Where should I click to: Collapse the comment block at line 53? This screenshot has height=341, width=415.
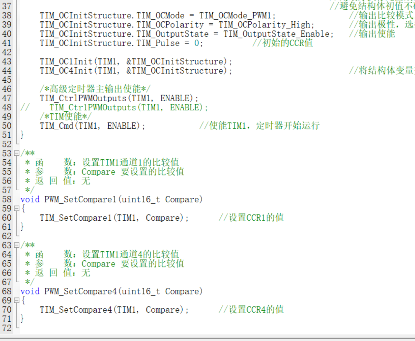pyautogui.click(x=16, y=153)
